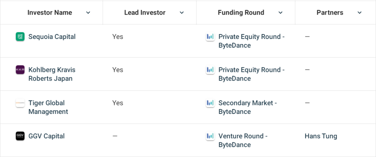
Task: Open the Investor Name column dropdown arrow
Action: [x=88, y=13]
